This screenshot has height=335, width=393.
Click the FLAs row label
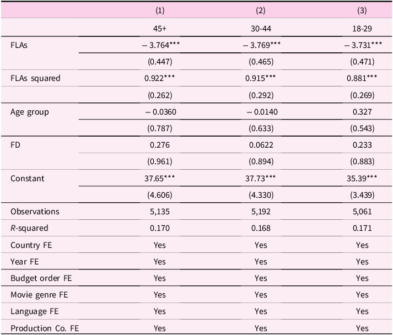19,45
